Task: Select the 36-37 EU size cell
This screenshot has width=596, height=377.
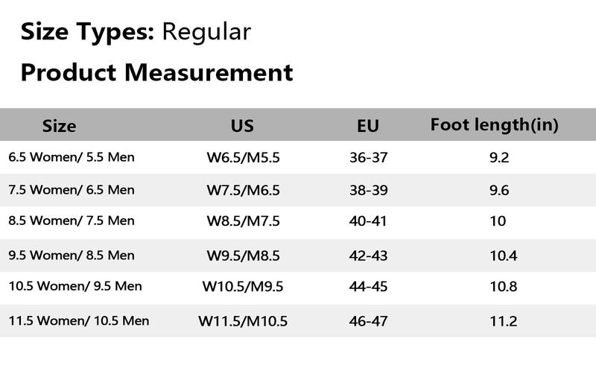Action: [368, 158]
